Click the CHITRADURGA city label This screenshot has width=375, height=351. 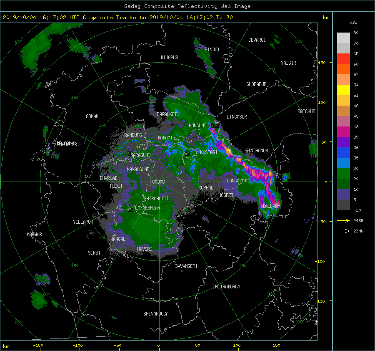coord(227,287)
